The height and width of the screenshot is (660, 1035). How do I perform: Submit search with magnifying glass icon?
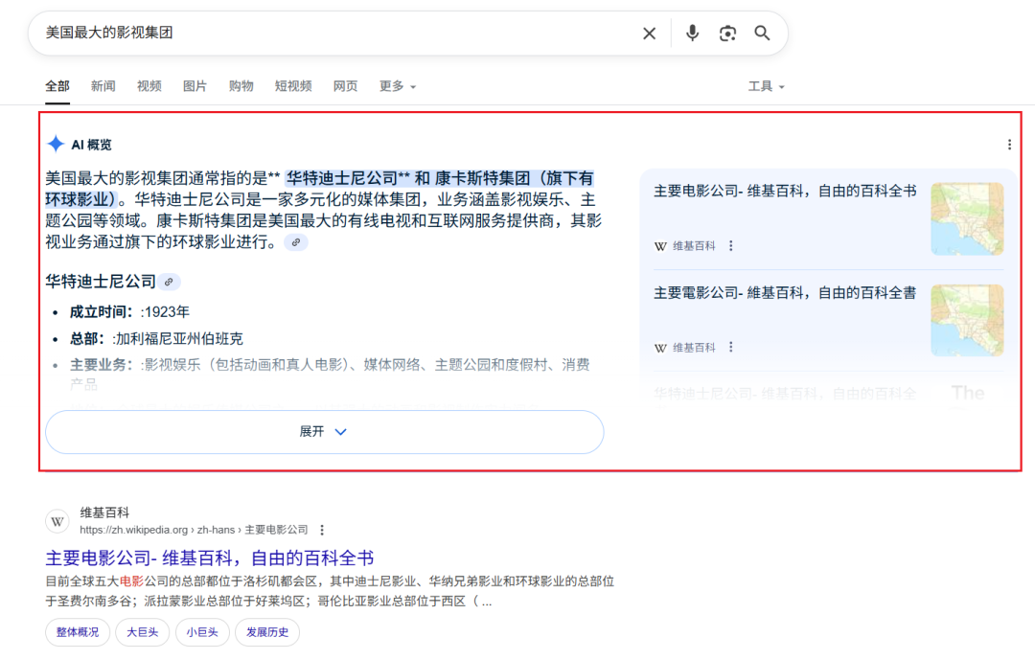point(763,33)
